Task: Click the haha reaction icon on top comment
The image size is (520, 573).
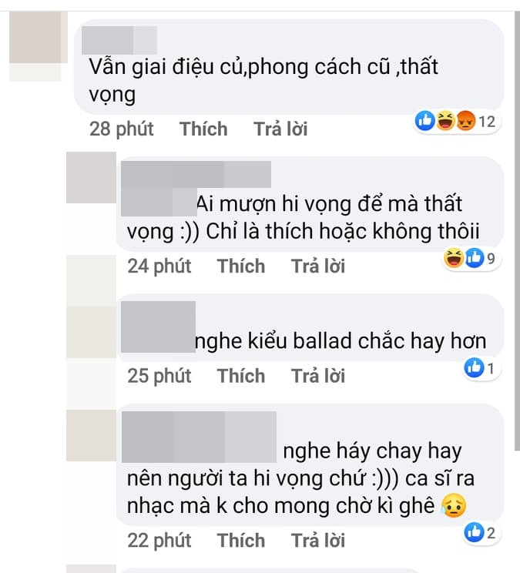Action: (445, 121)
